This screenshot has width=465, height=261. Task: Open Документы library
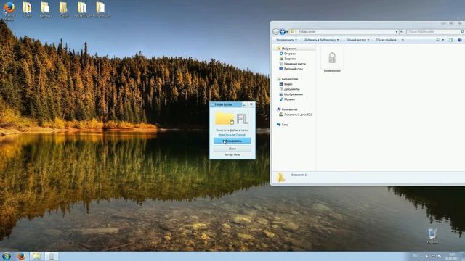(x=292, y=89)
